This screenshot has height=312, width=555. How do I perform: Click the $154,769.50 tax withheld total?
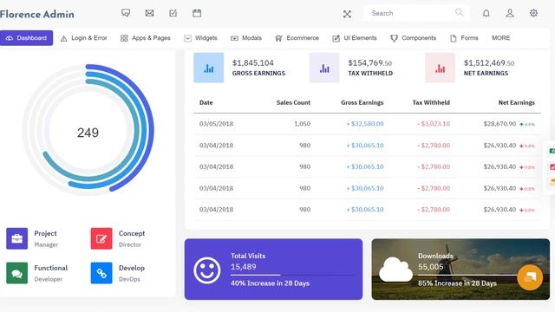tap(369, 63)
